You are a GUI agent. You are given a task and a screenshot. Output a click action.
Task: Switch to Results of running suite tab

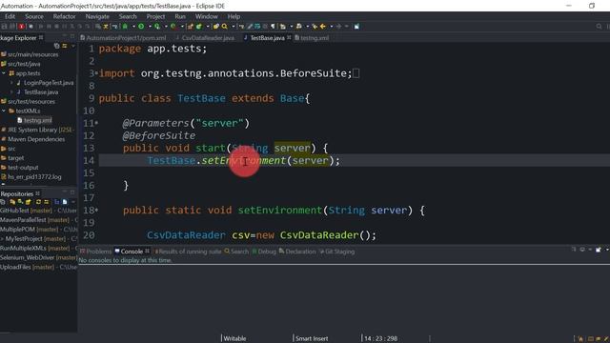[x=189, y=252]
